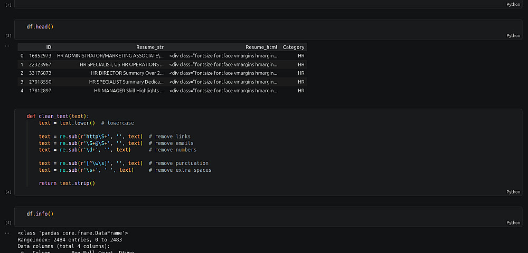The width and height of the screenshot is (528, 253).
Task: Open output actions menu beside df.head() table
Action: point(8,46)
